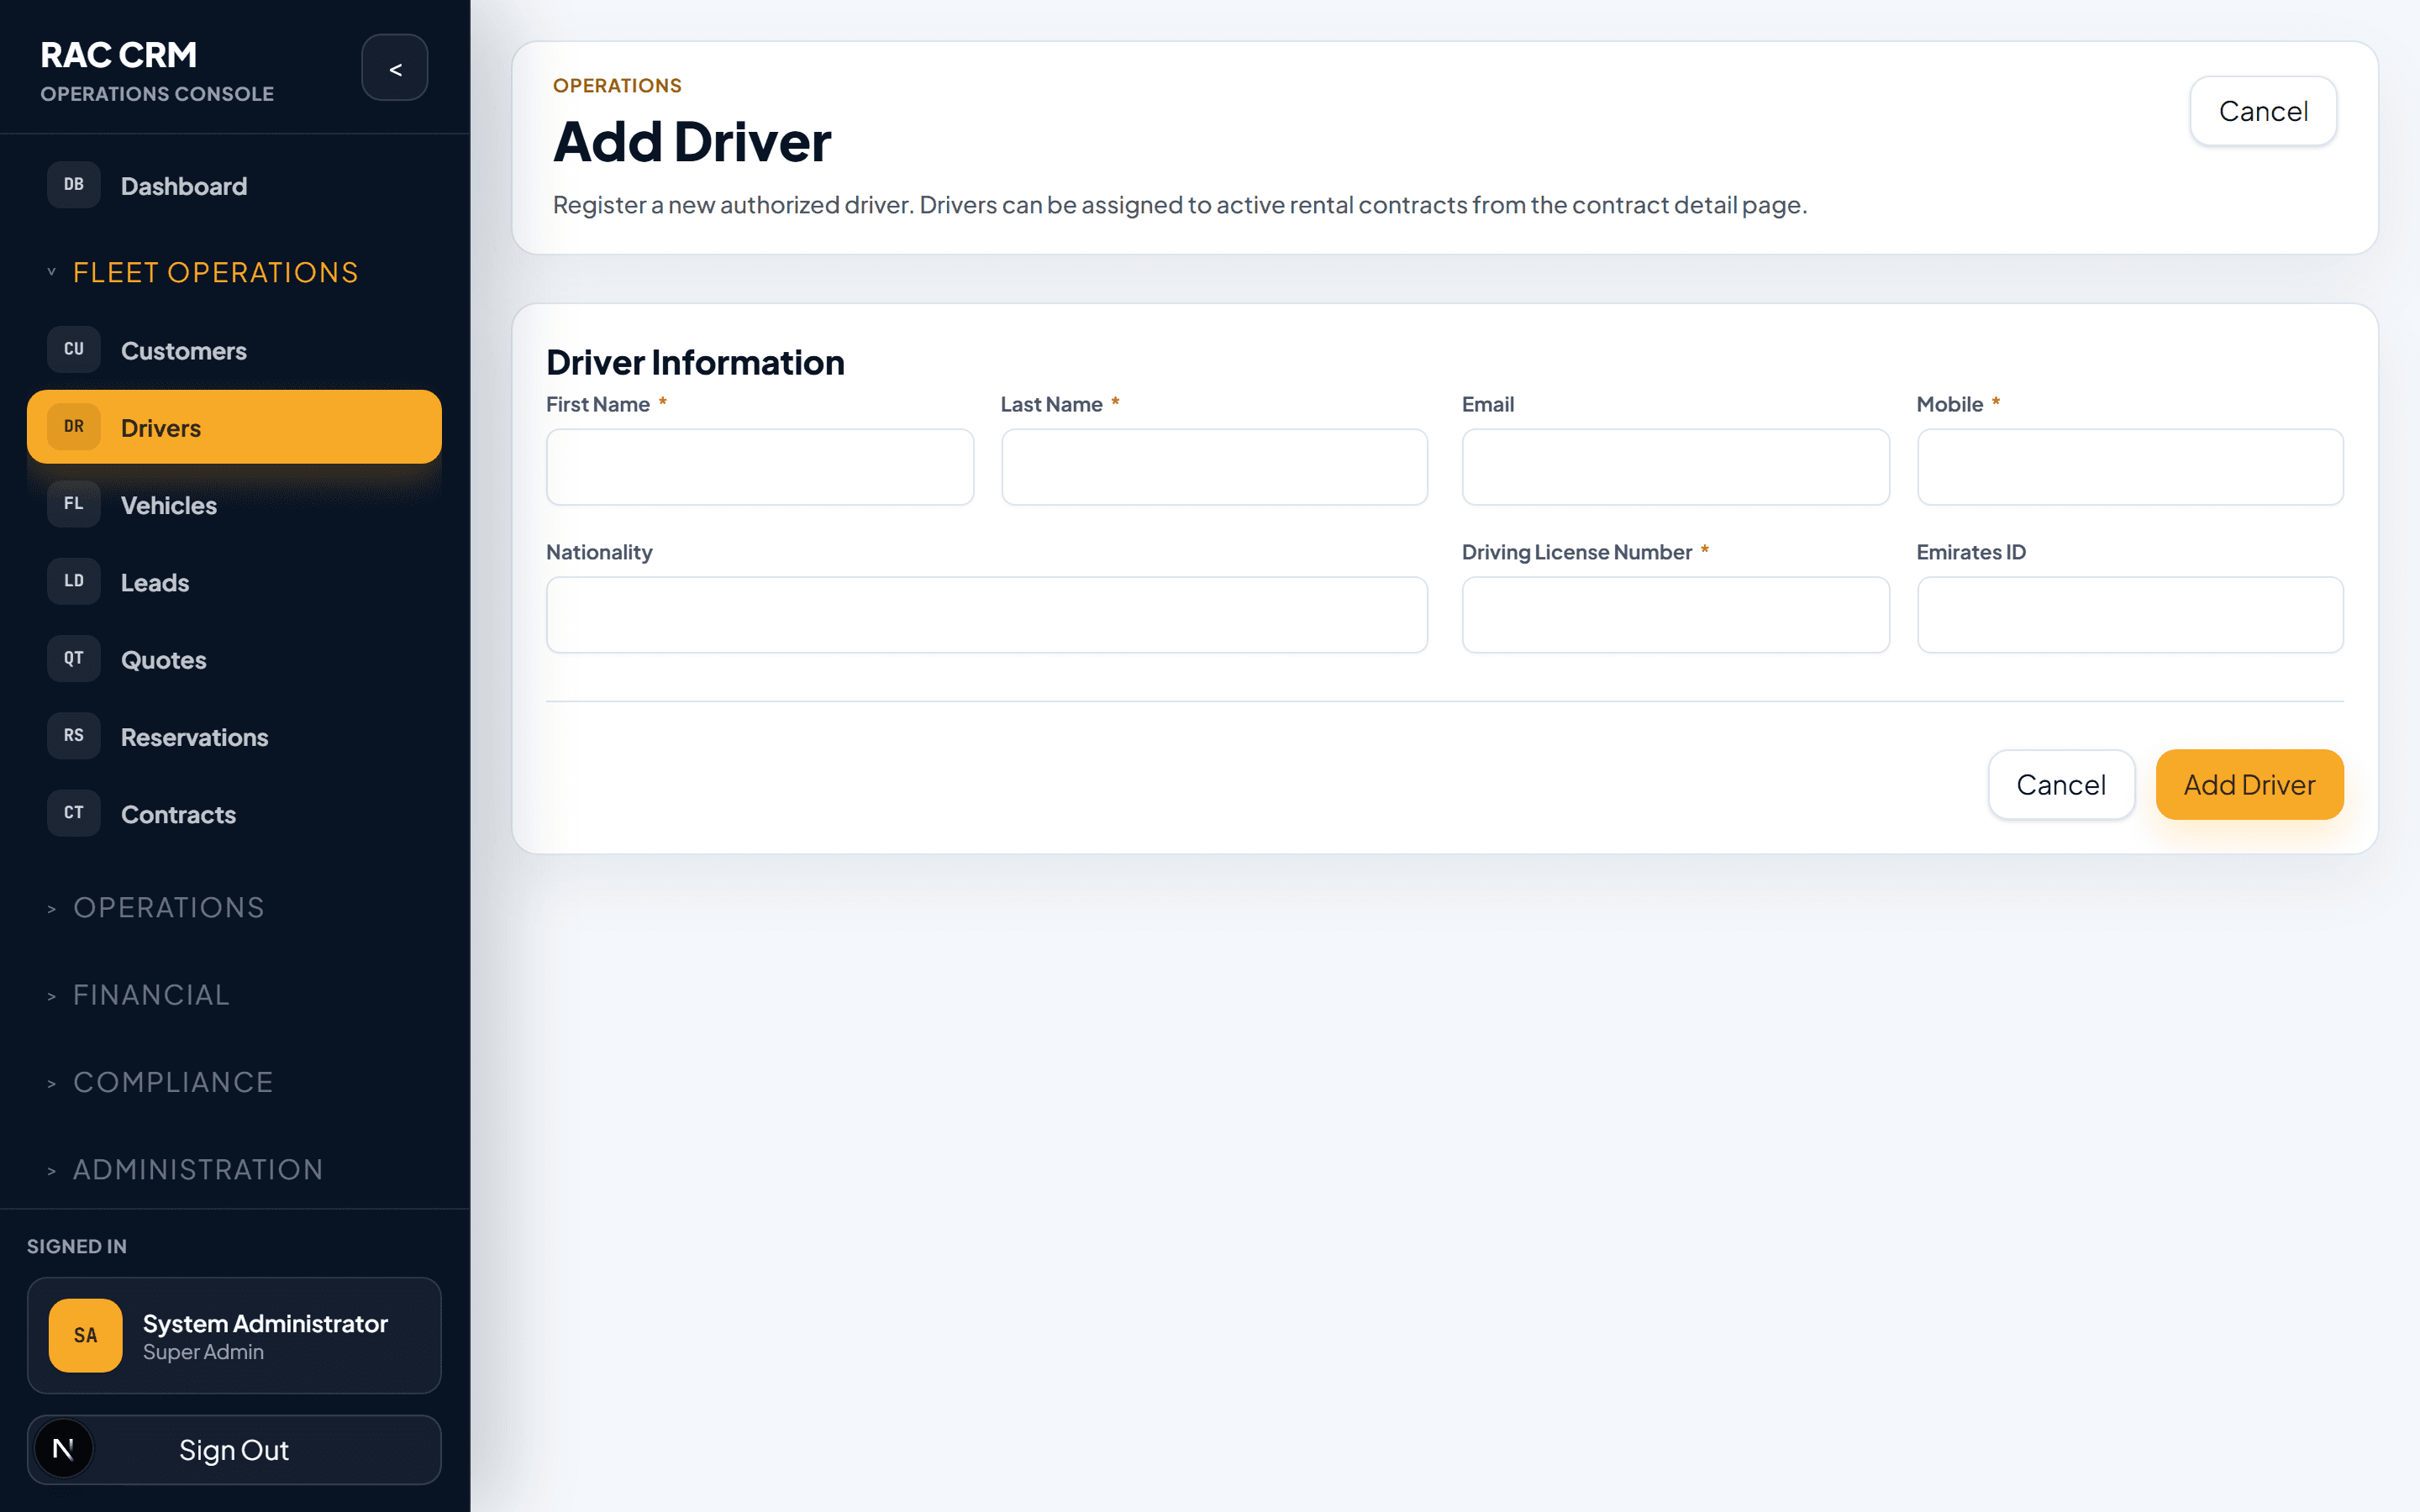Click the RS Reservations badge icon

pyautogui.click(x=74, y=736)
